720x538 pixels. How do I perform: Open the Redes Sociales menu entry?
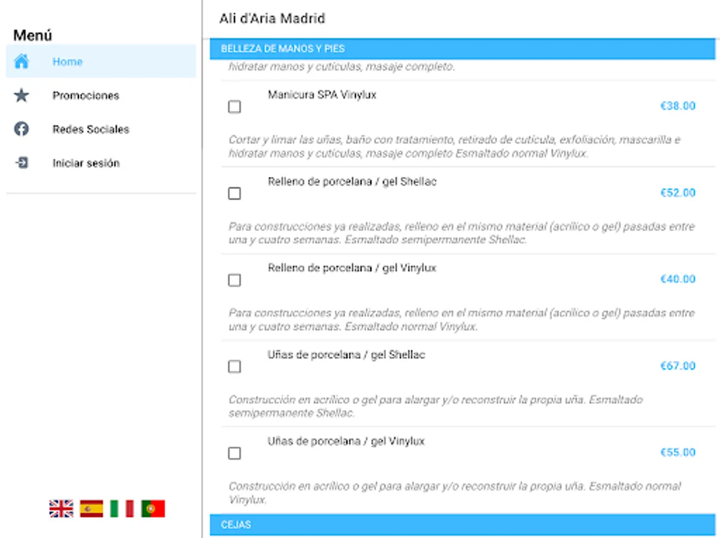point(90,129)
